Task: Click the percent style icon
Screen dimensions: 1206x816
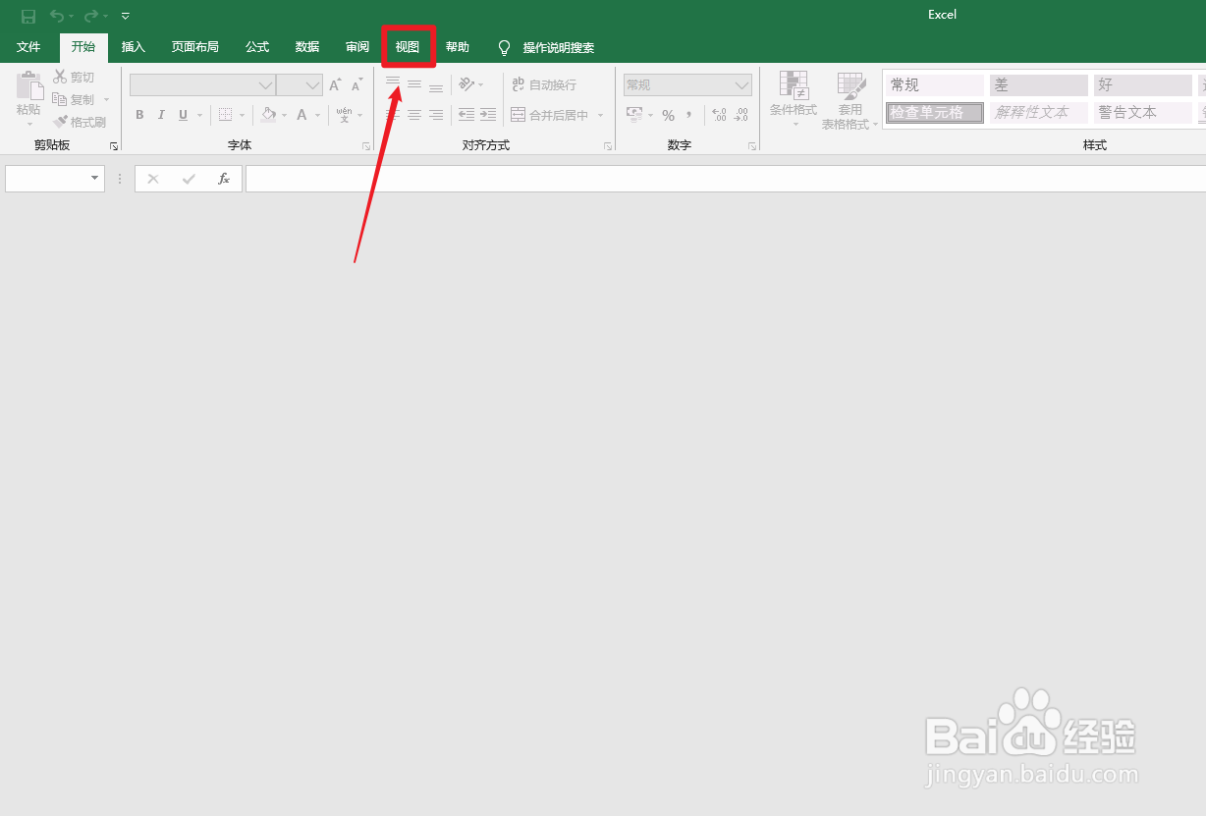Action: [x=668, y=115]
